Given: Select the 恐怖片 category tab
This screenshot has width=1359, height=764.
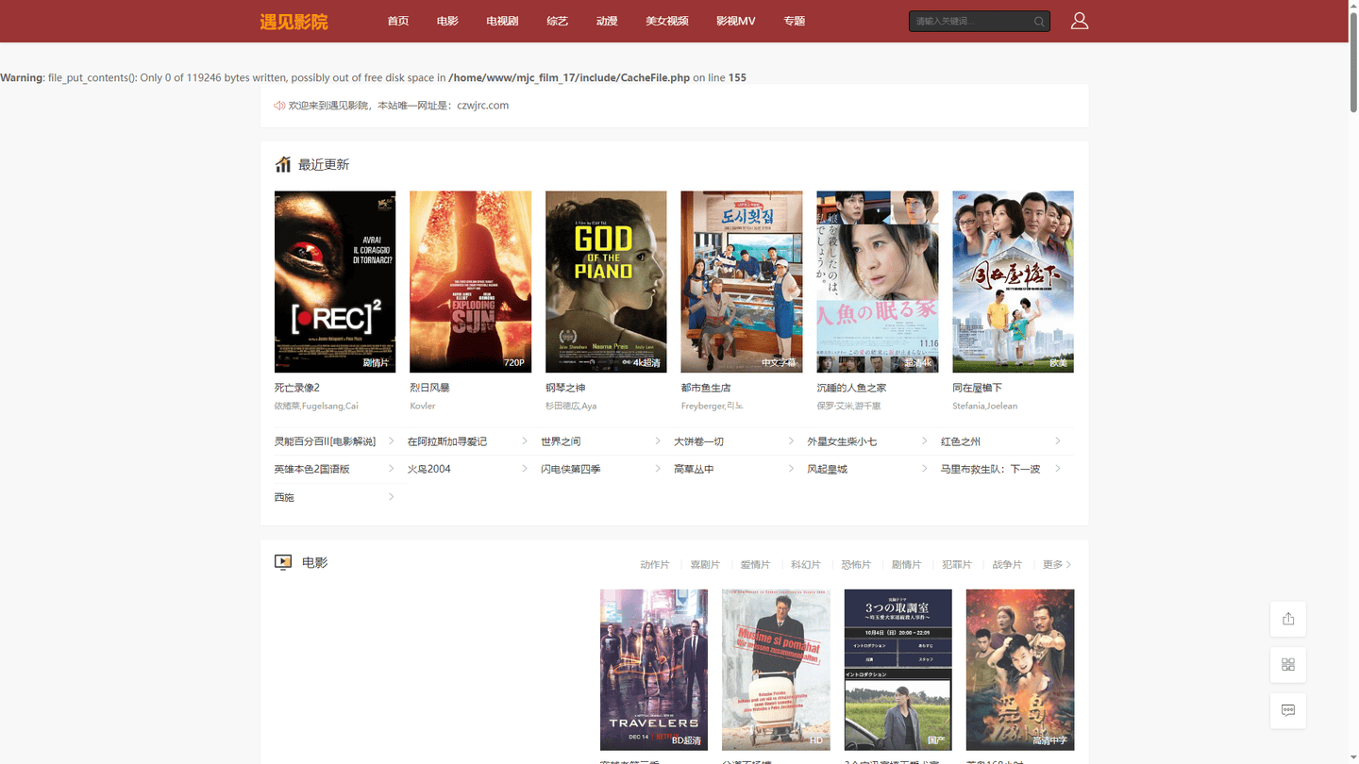Looking at the screenshot, I should pos(856,565).
